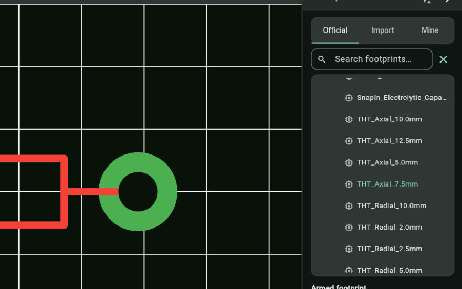Click the chip icon beside THT_Radial_10.0mm
Viewport: 462px width, 289px height.
point(349,206)
